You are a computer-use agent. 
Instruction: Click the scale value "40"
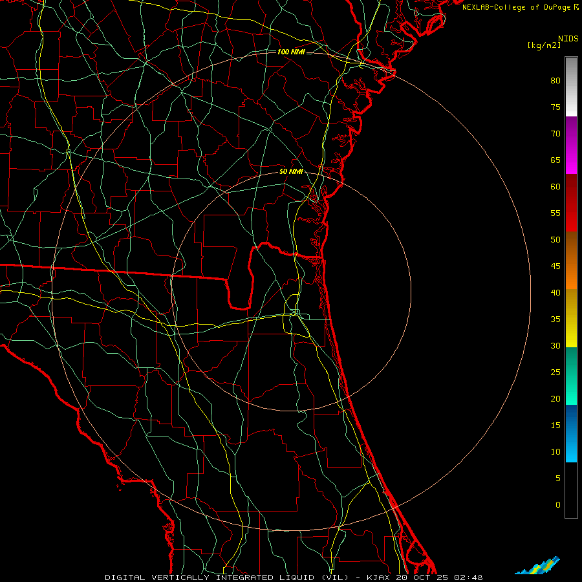[x=555, y=292]
